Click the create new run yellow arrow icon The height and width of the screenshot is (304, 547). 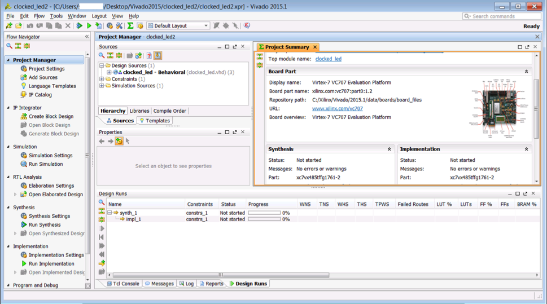[x=102, y=263]
